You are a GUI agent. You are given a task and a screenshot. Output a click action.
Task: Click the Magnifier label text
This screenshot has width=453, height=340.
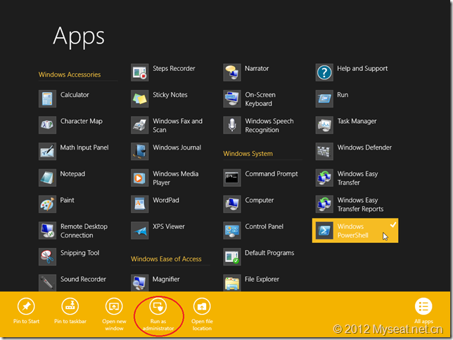click(x=166, y=279)
